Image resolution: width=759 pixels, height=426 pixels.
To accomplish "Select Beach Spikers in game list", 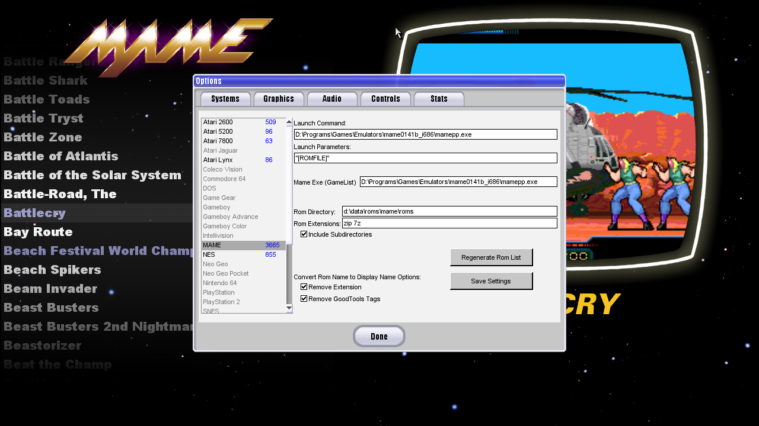I will point(52,270).
